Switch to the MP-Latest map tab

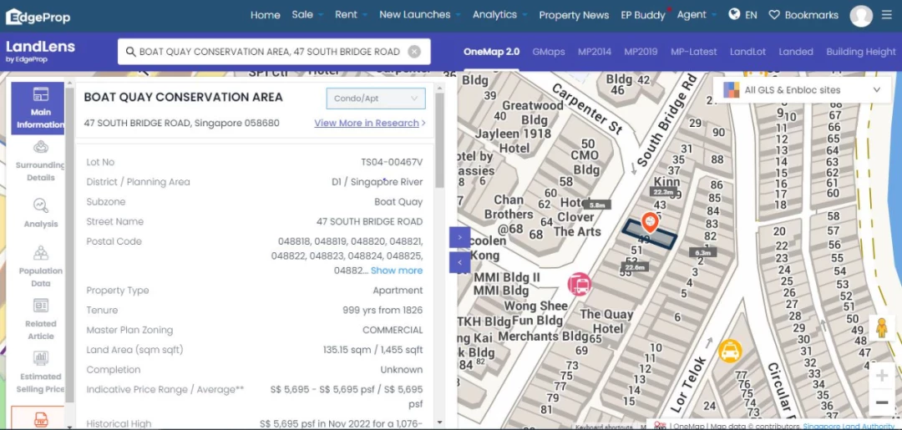[x=694, y=52]
